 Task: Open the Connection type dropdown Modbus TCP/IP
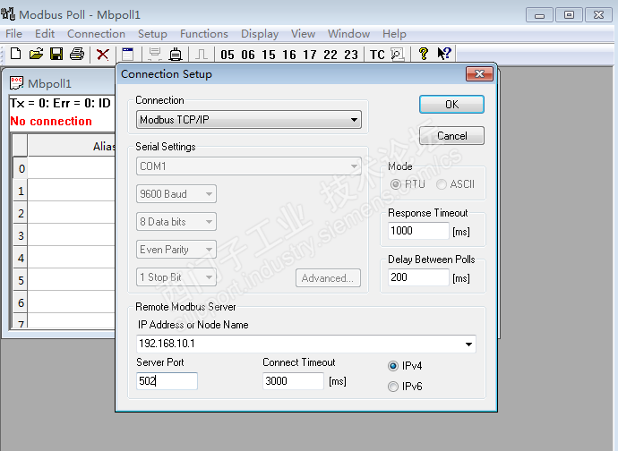pyautogui.click(x=249, y=119)
